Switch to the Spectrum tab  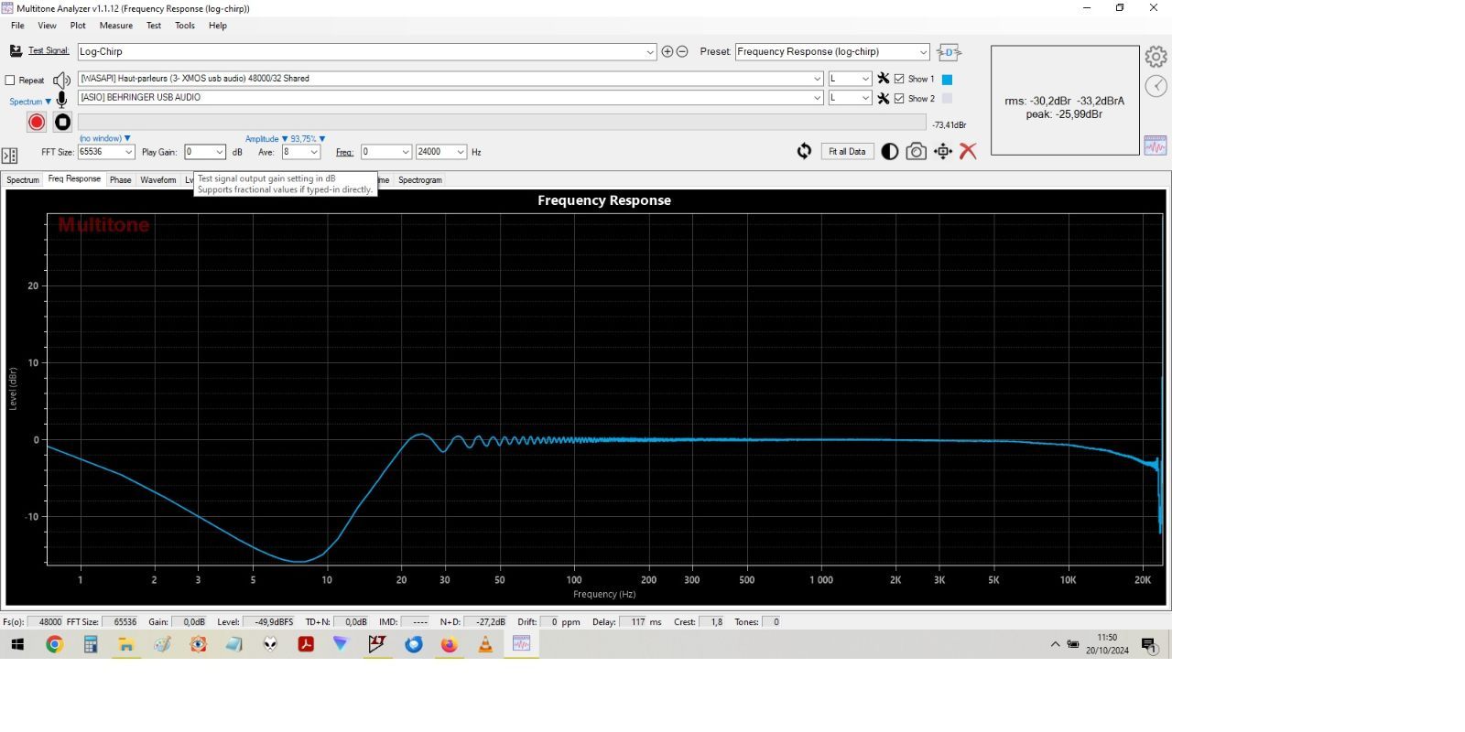point(23,180)
